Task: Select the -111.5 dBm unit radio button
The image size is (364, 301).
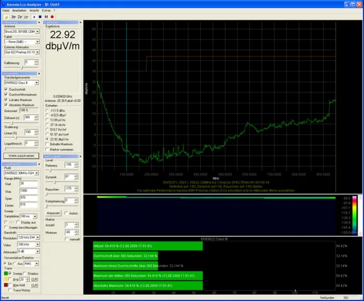Action: 48,111
